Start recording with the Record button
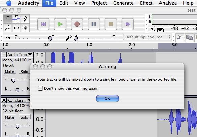197x137 pixels. tap(77, 24)
